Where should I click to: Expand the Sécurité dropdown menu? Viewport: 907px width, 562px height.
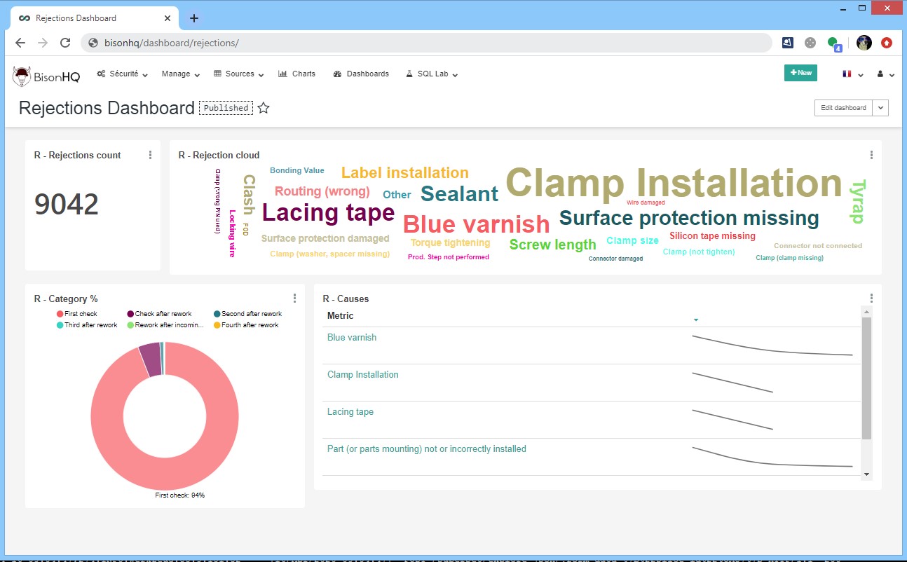point(123,74)
